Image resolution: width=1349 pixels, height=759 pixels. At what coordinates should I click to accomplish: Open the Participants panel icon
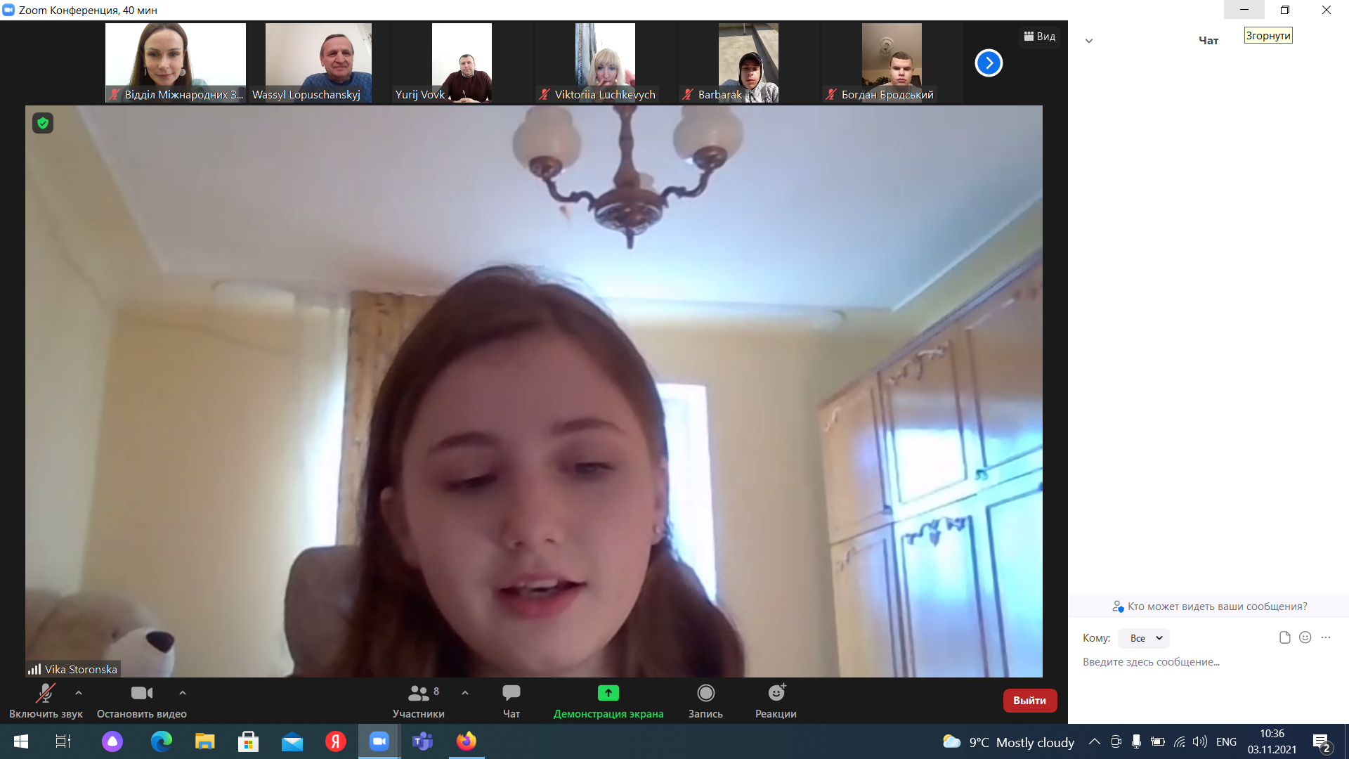pos(419,694)
